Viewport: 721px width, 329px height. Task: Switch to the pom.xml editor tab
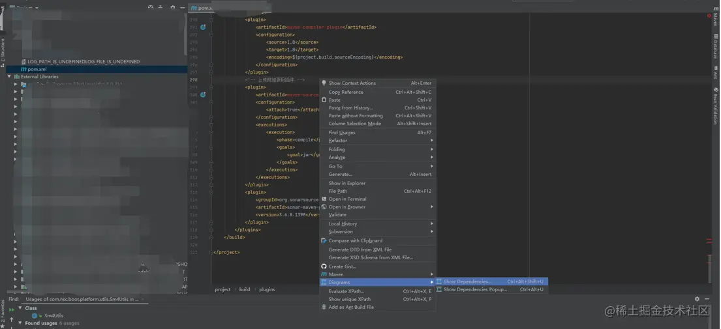pyautogui.click(x=204, y=8)
